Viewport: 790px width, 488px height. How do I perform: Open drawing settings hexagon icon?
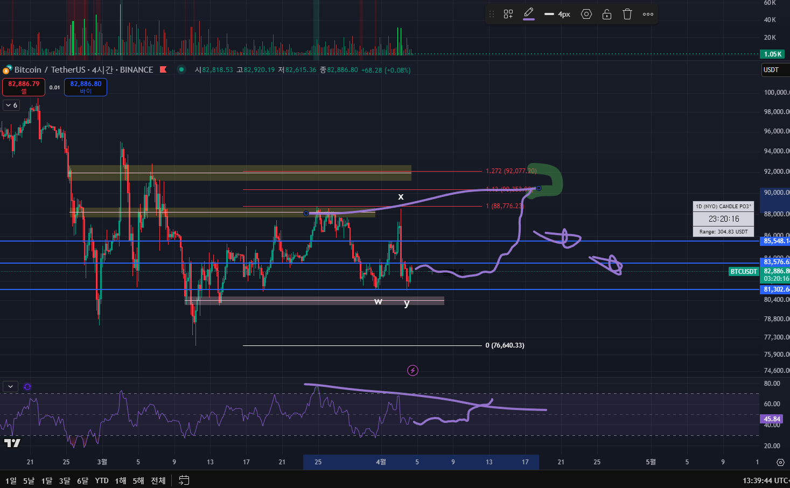click(x=586, y=15)
